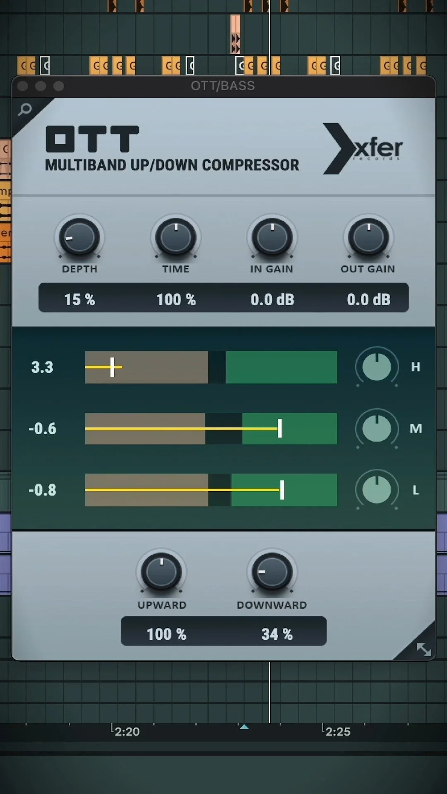Click the 2:20 timeline ruler marker

pyautogui.click(x=126, y=731)
